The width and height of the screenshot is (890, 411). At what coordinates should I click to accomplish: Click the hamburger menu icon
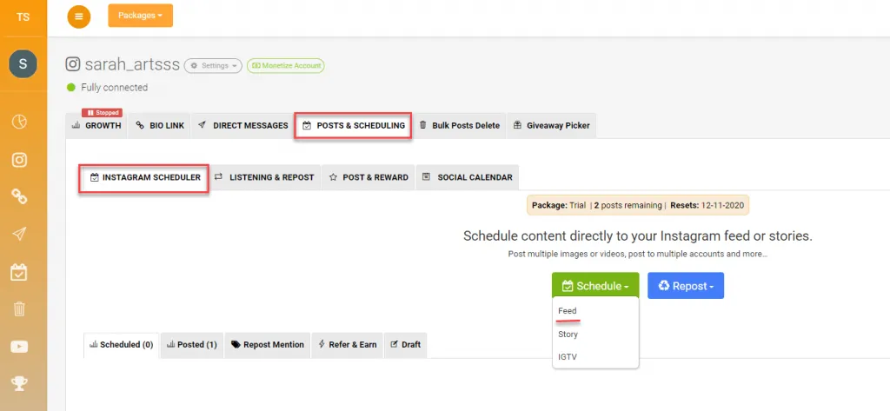(x=78, y=16)
